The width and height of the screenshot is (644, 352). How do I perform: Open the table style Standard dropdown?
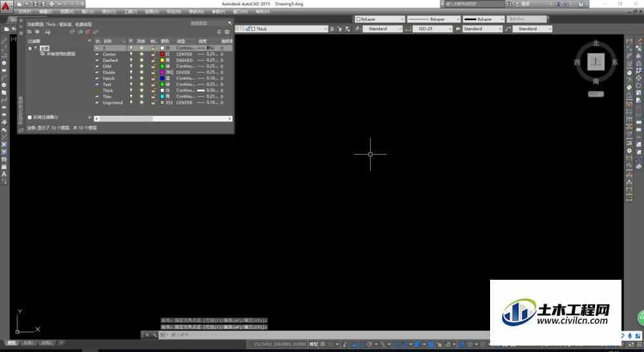point(482,29)
